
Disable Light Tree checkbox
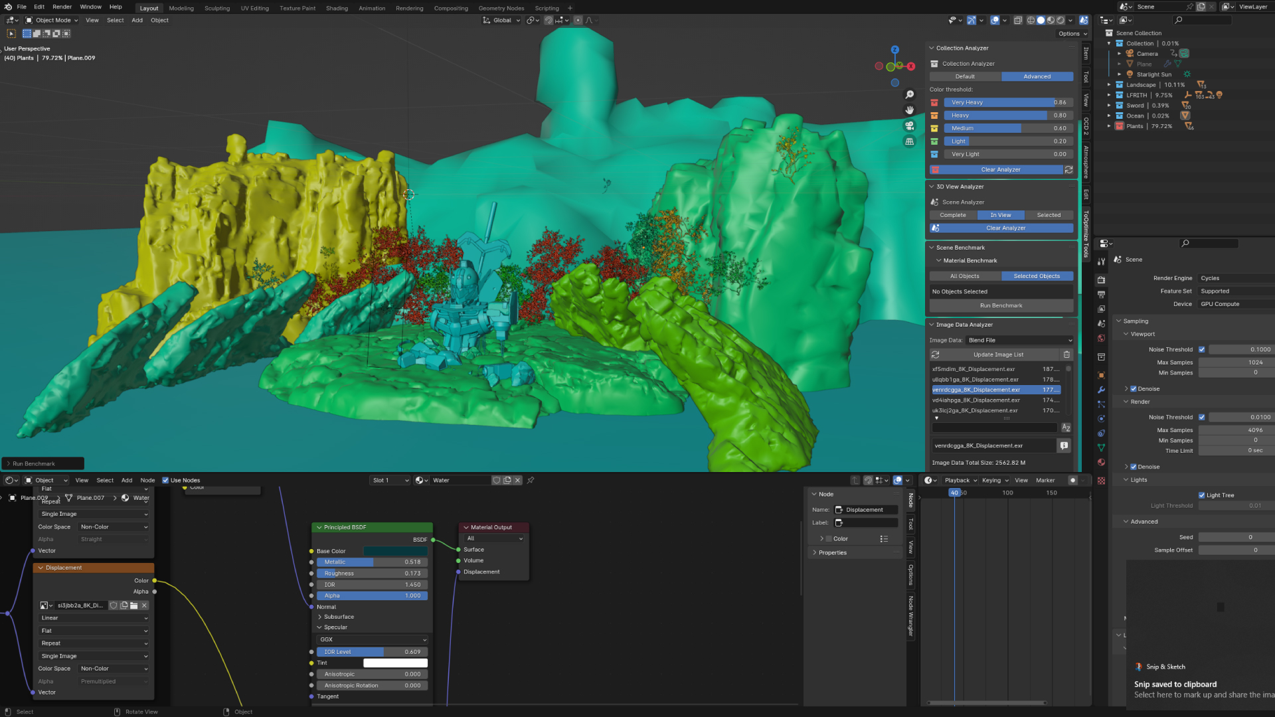click(x=1201, y=495)
